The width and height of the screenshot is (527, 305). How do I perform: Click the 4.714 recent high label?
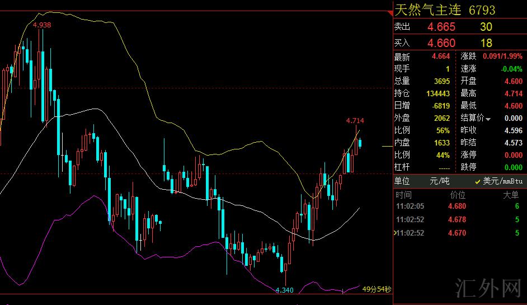point(355,120)
